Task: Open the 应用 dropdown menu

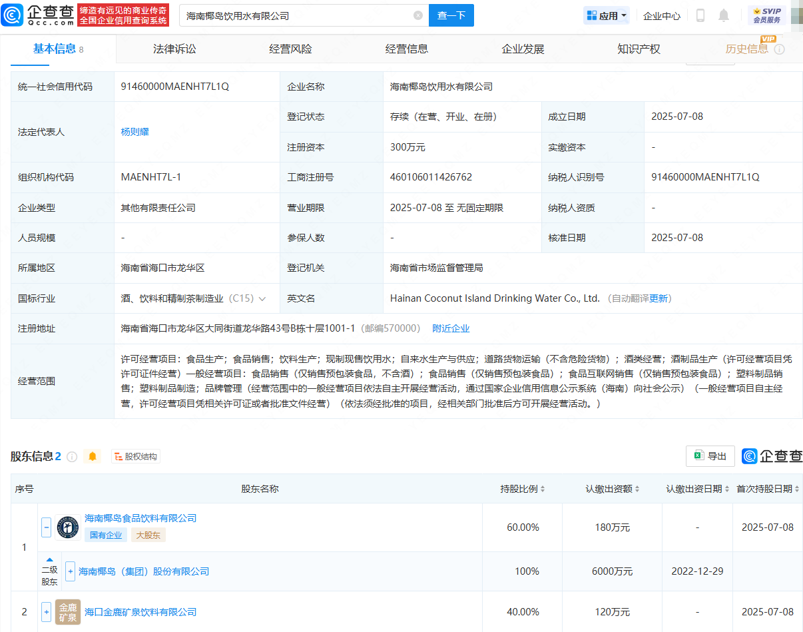Action: point(606,15)
